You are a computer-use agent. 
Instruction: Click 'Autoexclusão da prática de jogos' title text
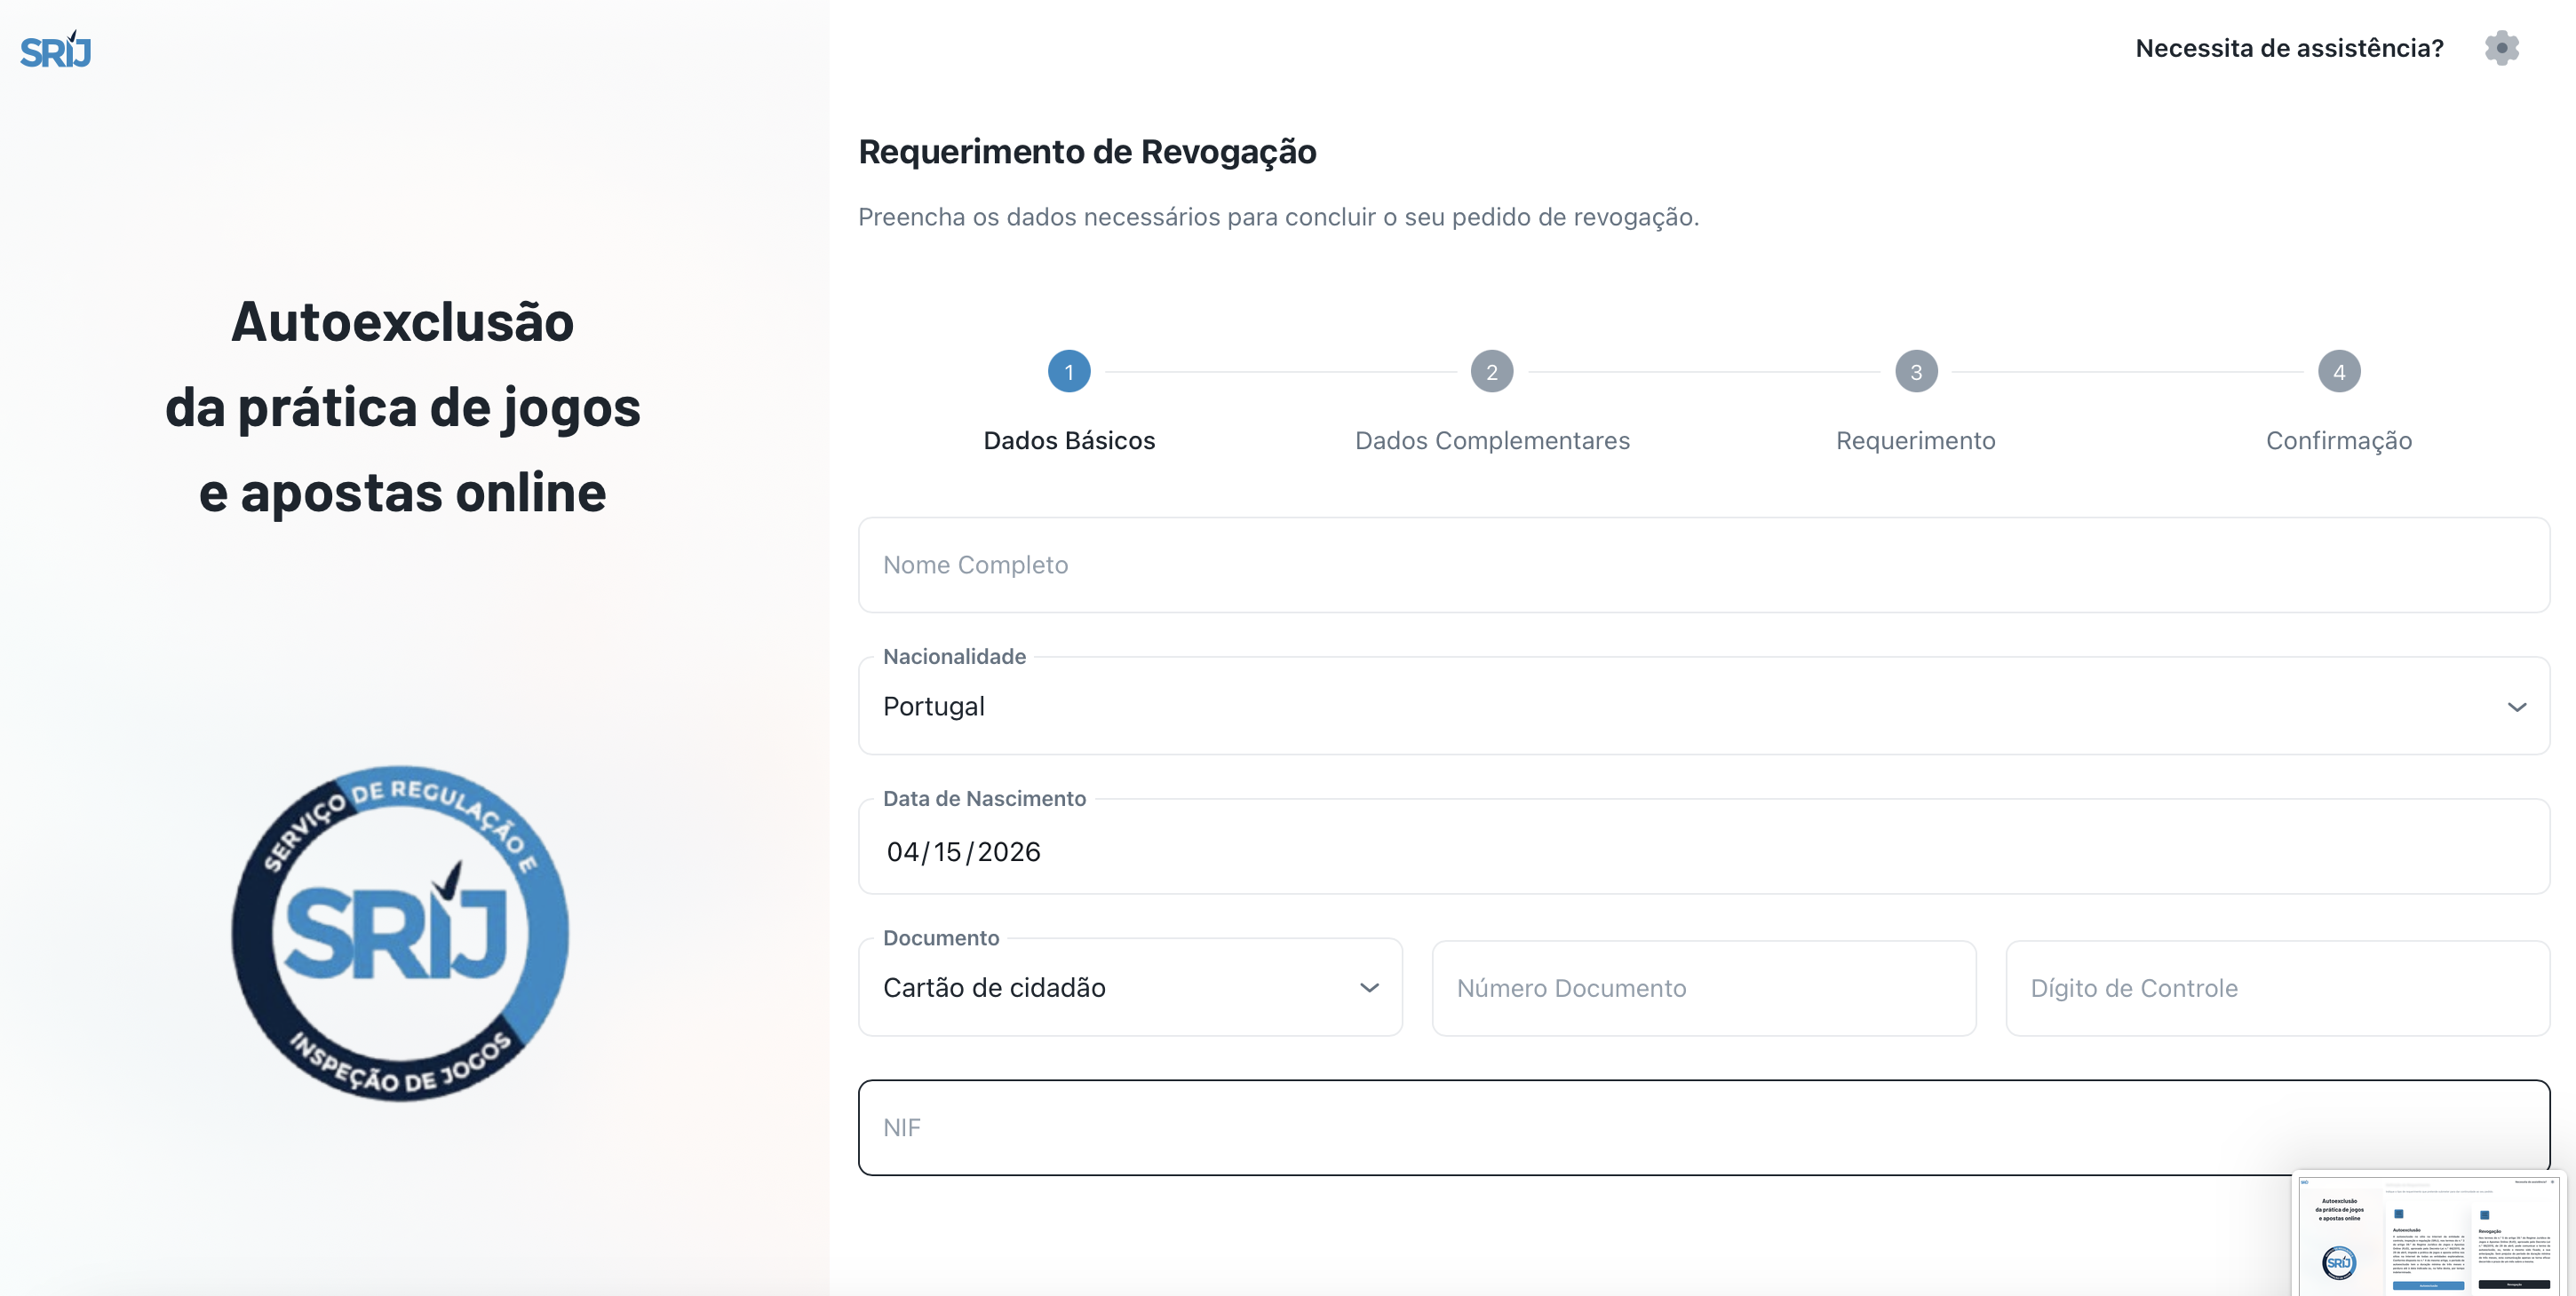coord(402,407)
